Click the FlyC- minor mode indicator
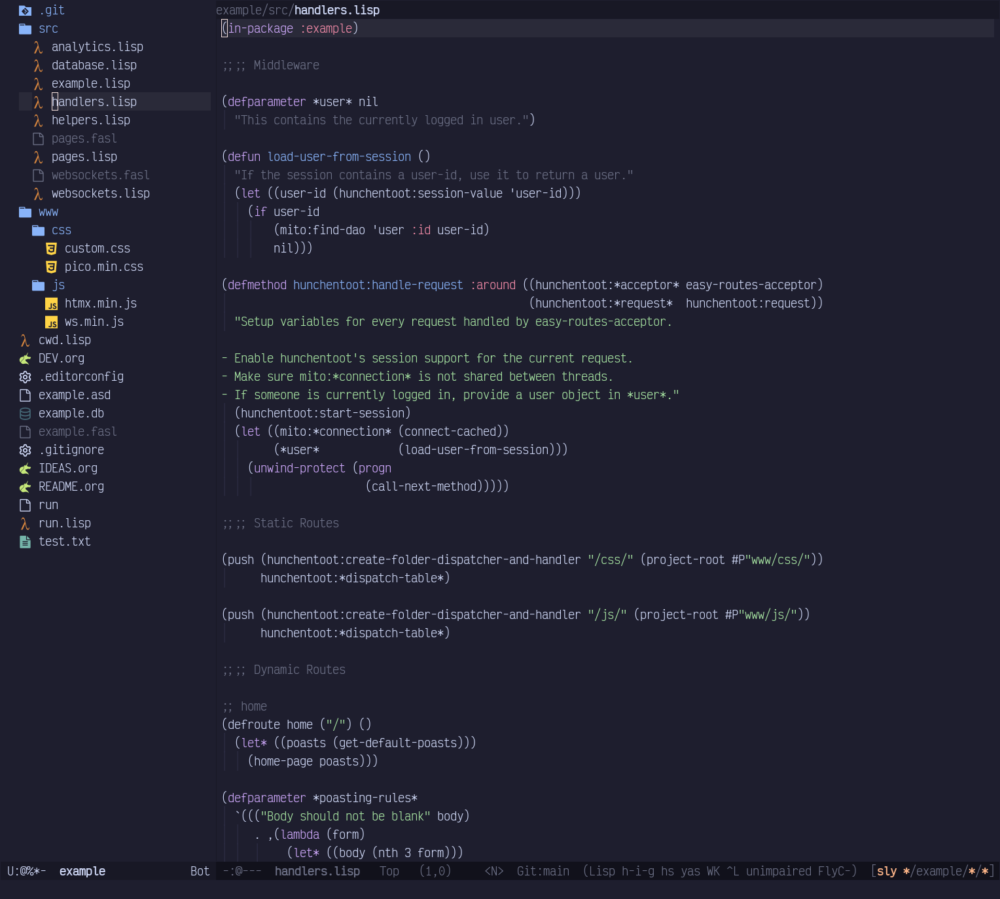Screen dimensions: 1000x899 (834, 872)
